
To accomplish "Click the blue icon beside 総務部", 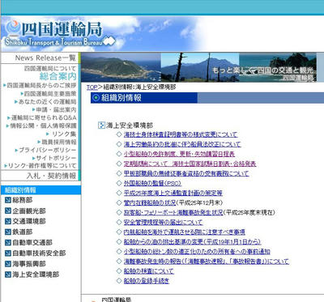I will point(8,200).
